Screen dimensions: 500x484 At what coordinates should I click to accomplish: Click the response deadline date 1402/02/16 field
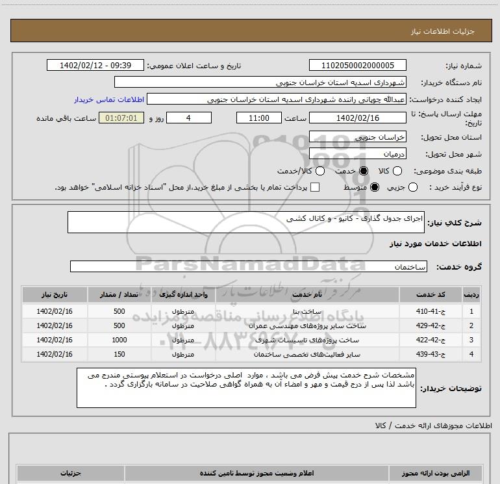click(357, 118)
